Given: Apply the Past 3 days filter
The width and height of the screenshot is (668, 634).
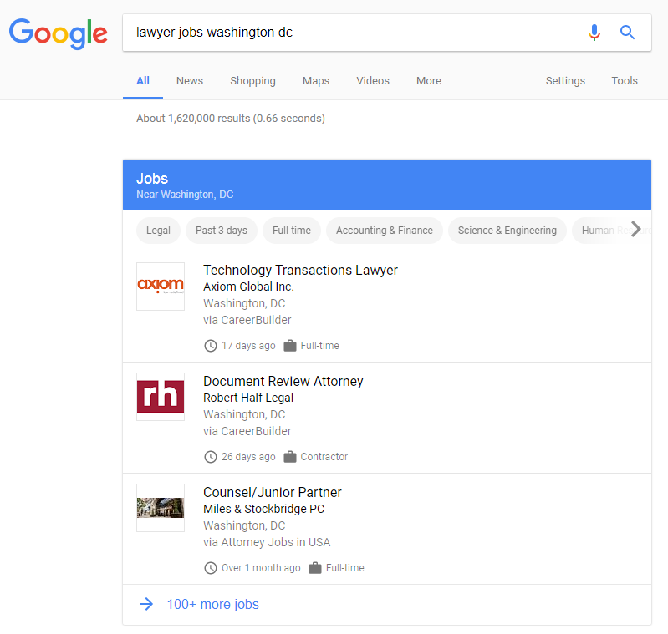Looking at the screenshot, I should pyautogui.click(x=221, y=231).
